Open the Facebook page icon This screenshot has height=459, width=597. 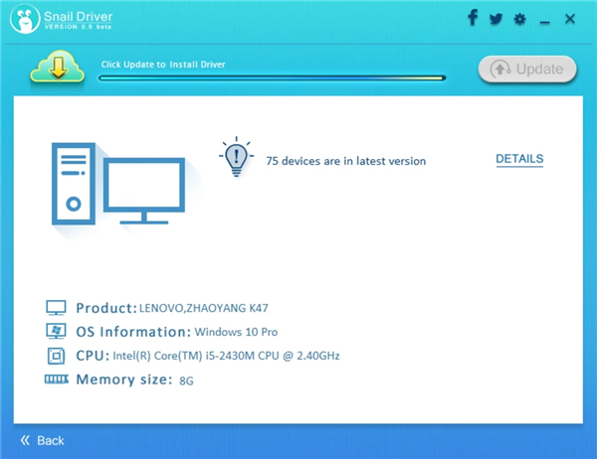472,18
